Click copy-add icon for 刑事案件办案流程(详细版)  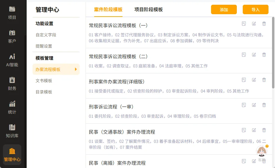tap(244, 80)
